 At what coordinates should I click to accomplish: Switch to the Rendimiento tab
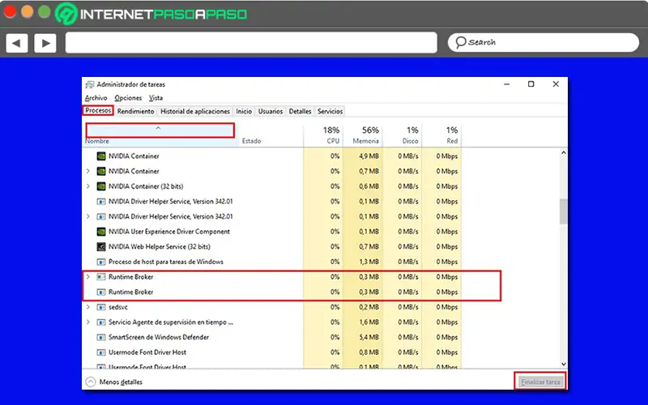point(135,111)
